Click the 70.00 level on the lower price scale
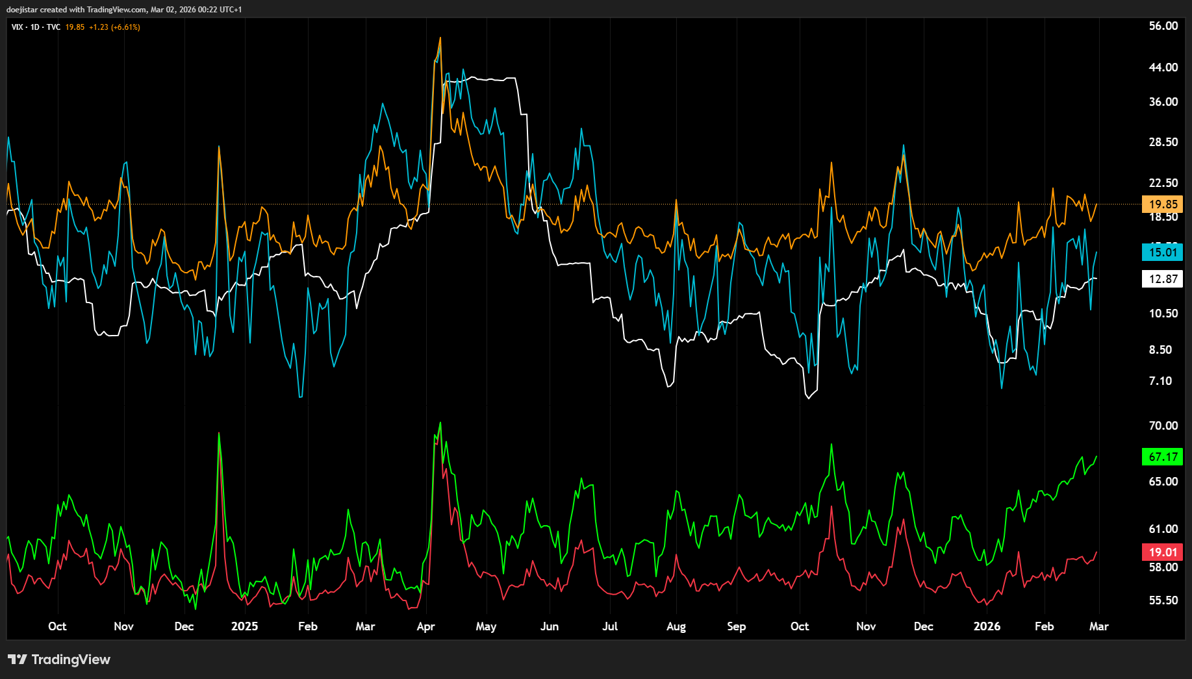 [1163, 426]
